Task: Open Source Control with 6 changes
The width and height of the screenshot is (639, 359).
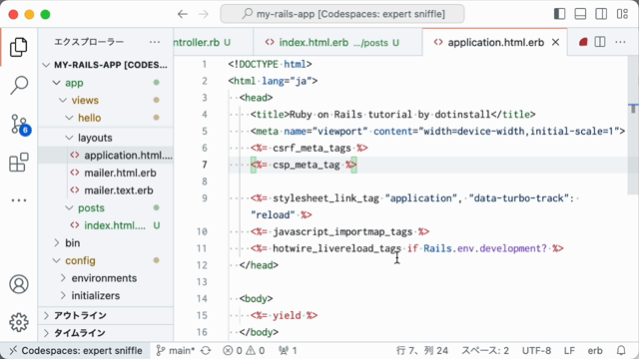Action: pyautogui.click(x=20, y=124)
